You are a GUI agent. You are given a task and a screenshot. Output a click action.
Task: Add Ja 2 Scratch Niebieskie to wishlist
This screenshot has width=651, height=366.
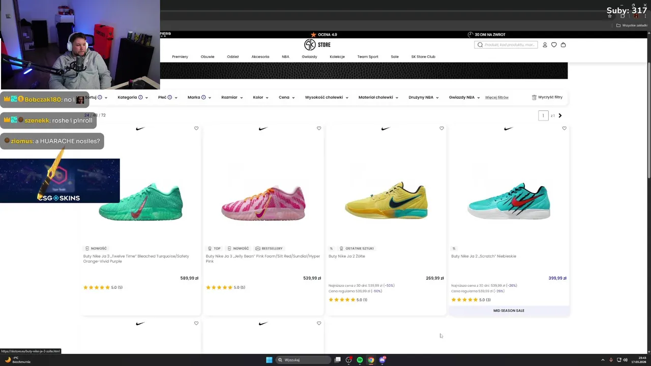click(x=564, y=128)
